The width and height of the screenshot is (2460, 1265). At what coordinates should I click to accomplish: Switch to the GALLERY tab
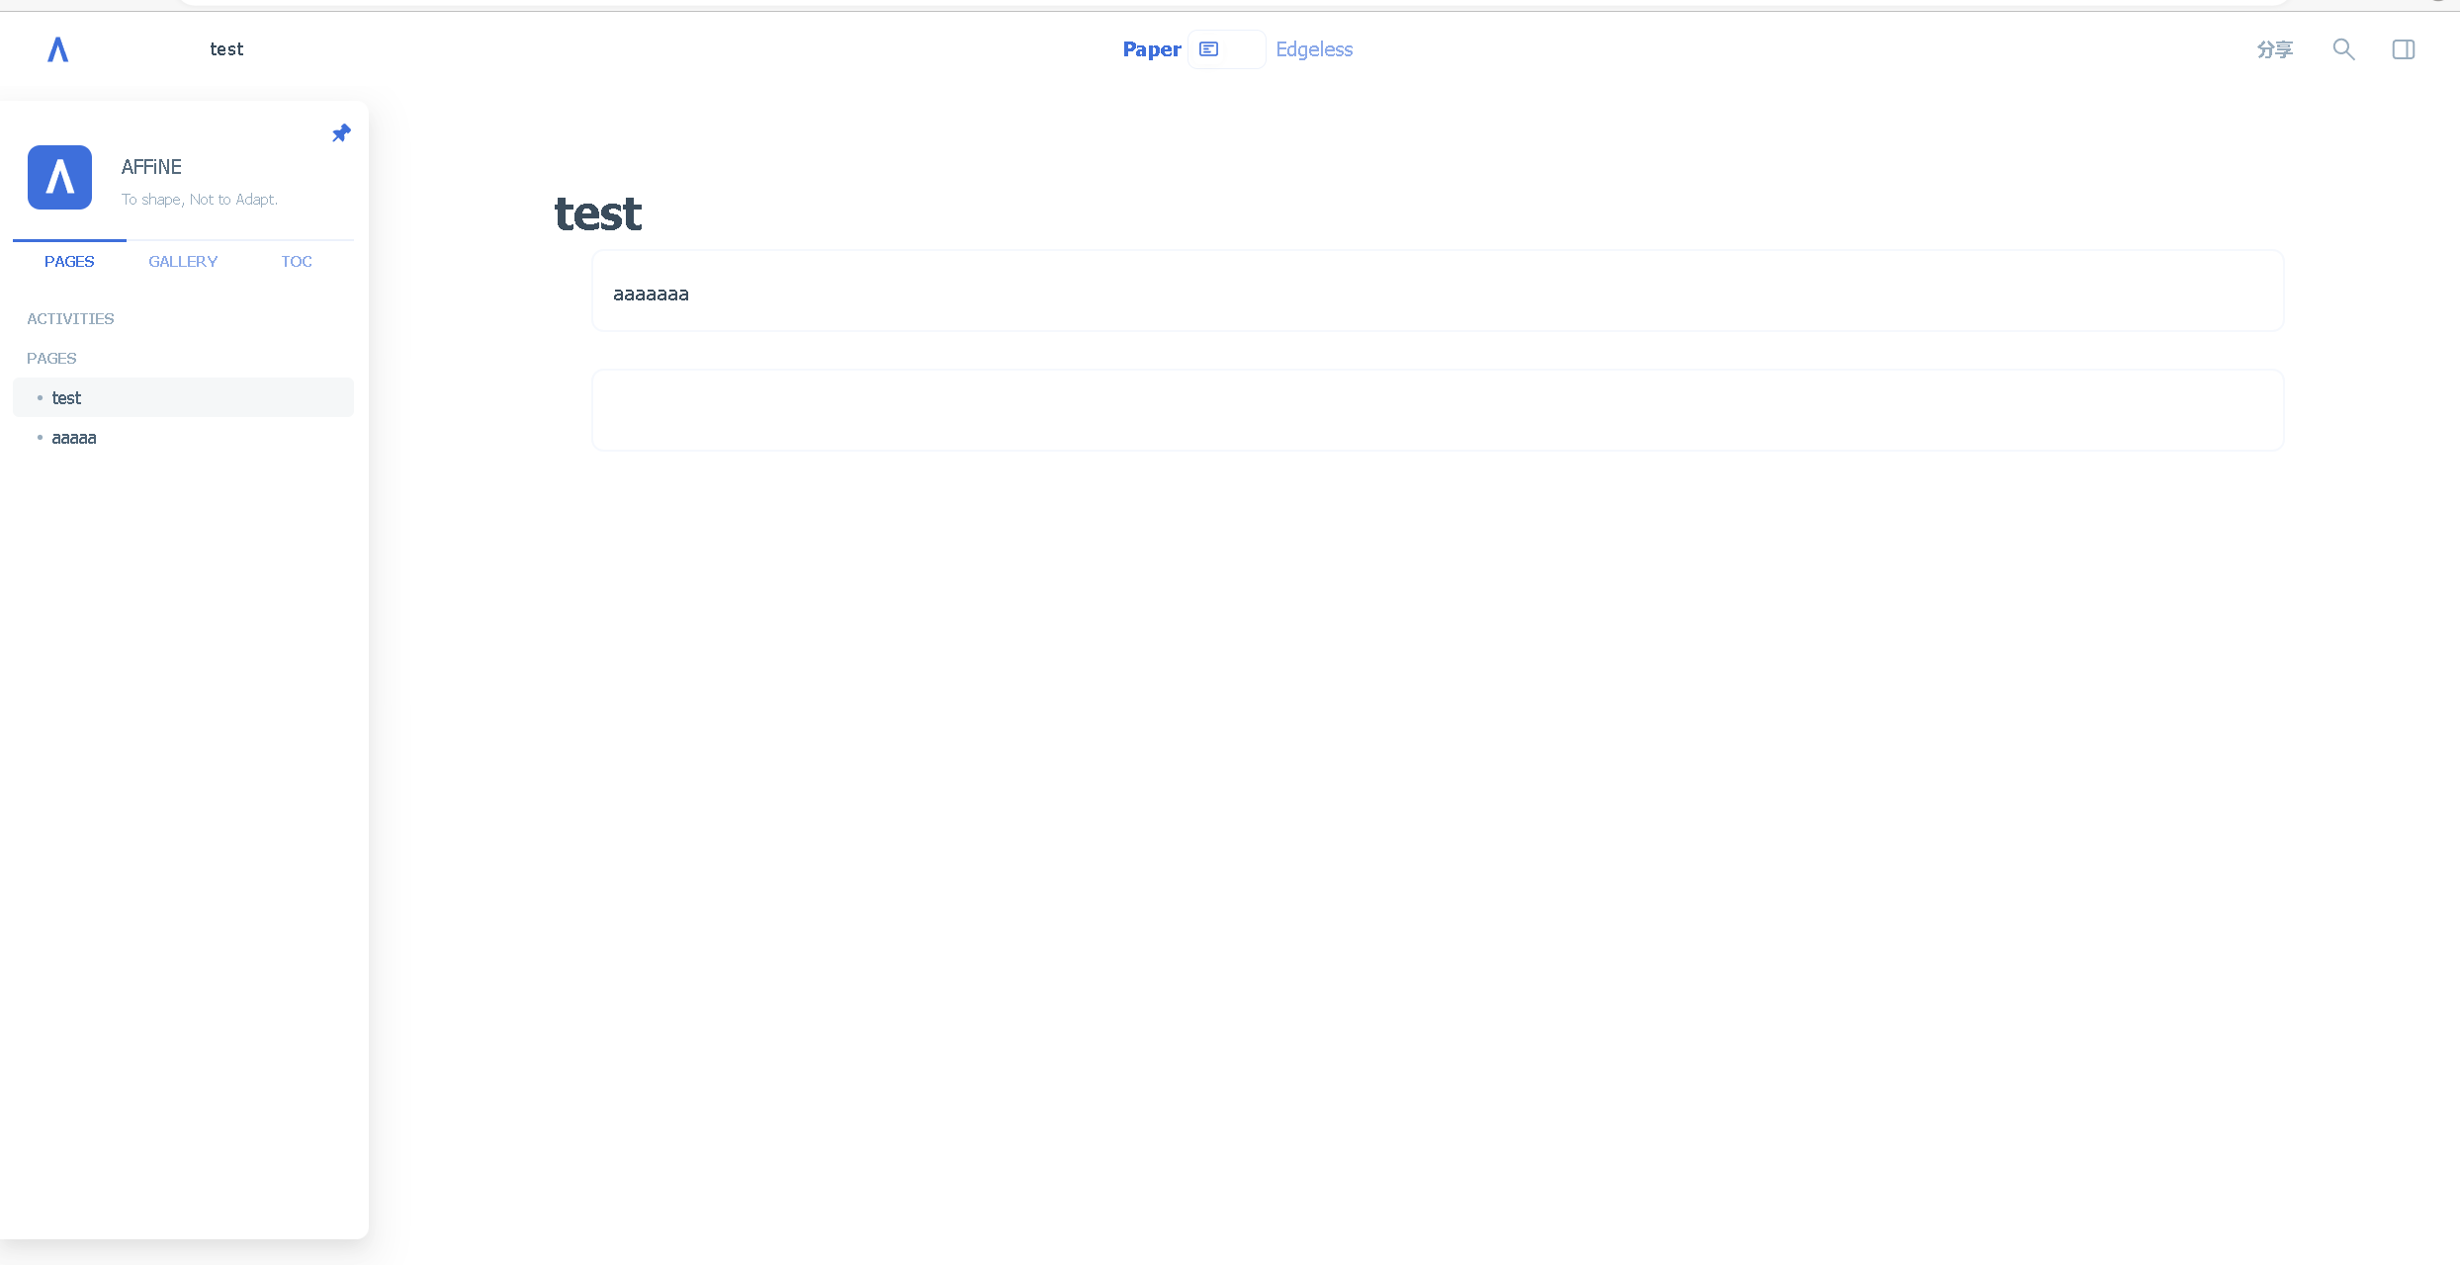point(183,262)
